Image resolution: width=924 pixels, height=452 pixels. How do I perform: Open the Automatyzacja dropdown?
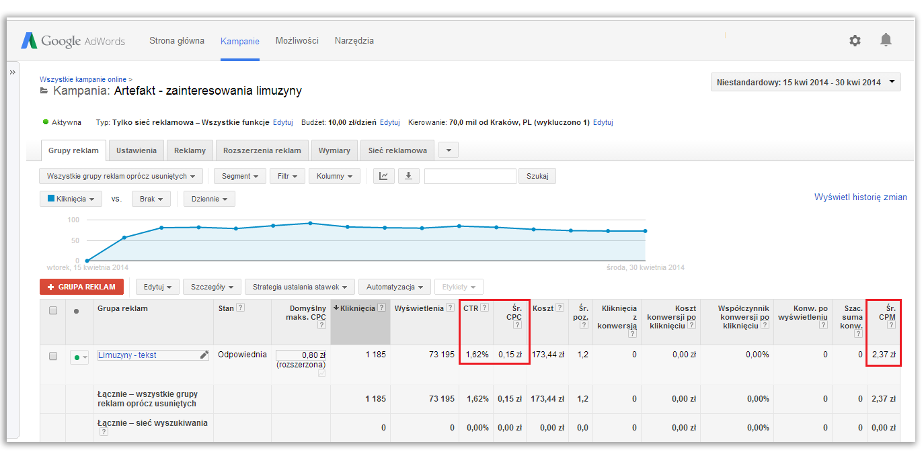(x=395, y=287)
